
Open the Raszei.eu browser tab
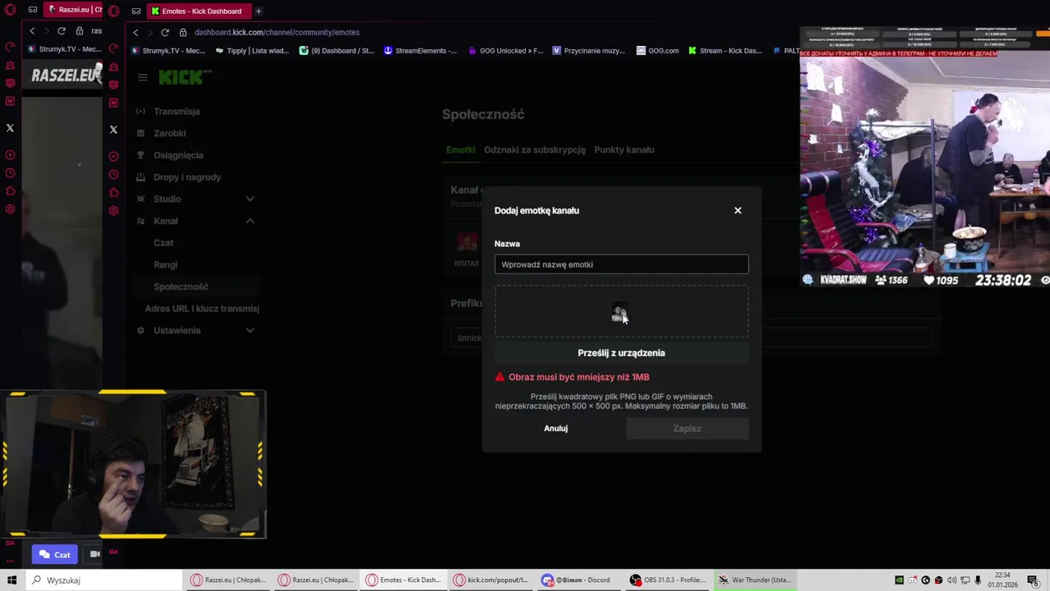click(x=74, y=10)
